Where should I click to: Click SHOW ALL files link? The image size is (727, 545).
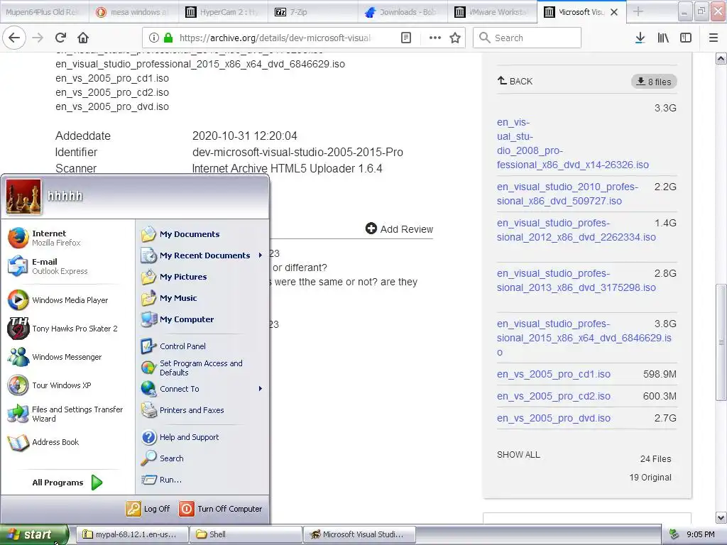tap(518, 455)
